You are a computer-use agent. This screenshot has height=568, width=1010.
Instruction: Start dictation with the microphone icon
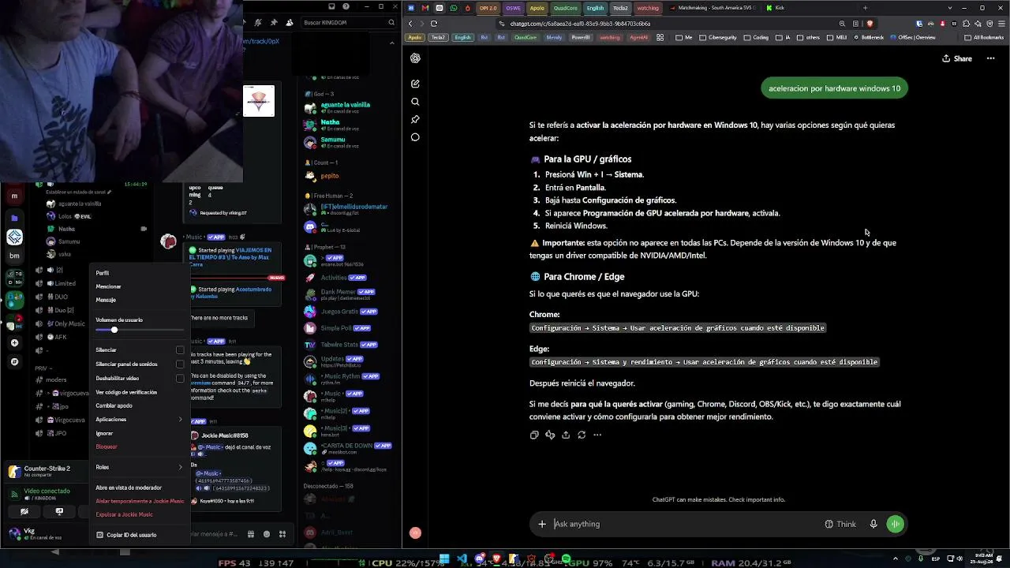[x=873, y=524]
